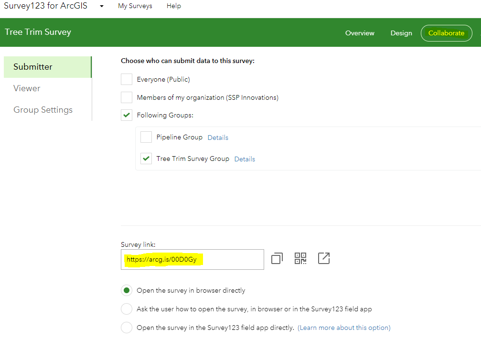Viewport: 481px width, 360px height.
Task: Switch to the Collaborate tab
Action: pyautogui.click(x=446, y=33)
